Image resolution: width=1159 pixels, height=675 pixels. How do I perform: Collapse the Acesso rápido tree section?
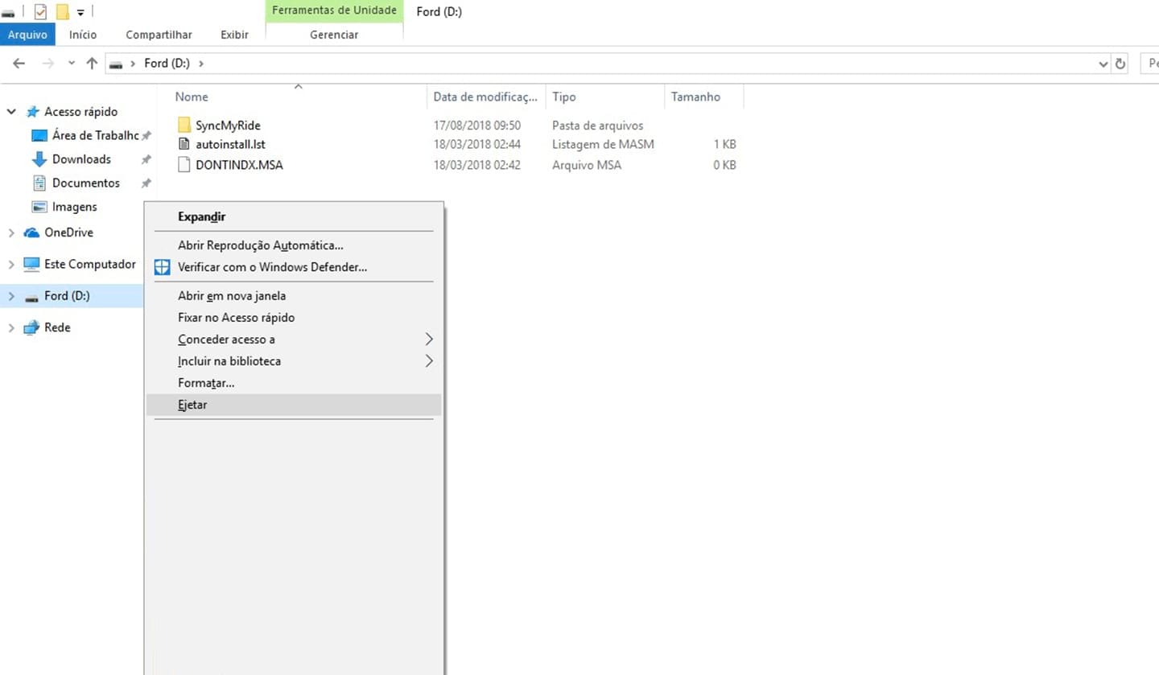point(11,112)
